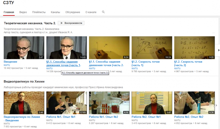Switch to the Плейлисты tab
Screen dimensions: 220x129
click(39, 12)
